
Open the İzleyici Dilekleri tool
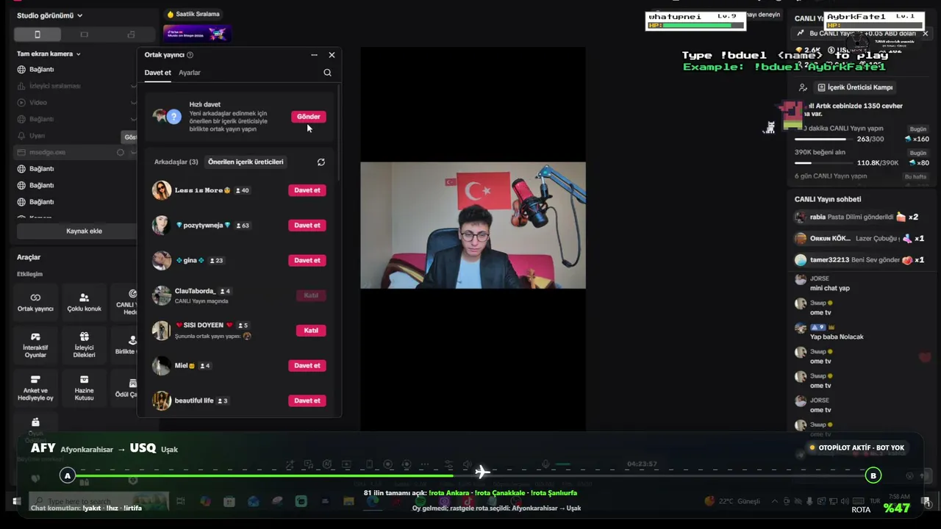84,345
